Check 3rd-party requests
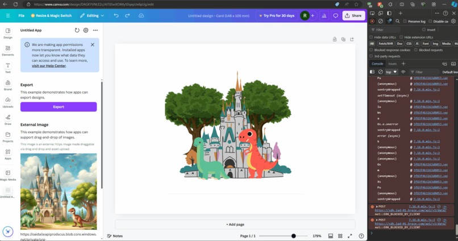 371,56
